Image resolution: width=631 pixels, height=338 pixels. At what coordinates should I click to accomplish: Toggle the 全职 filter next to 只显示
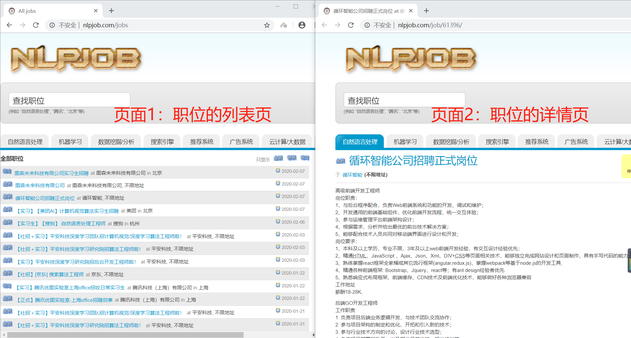278,158
